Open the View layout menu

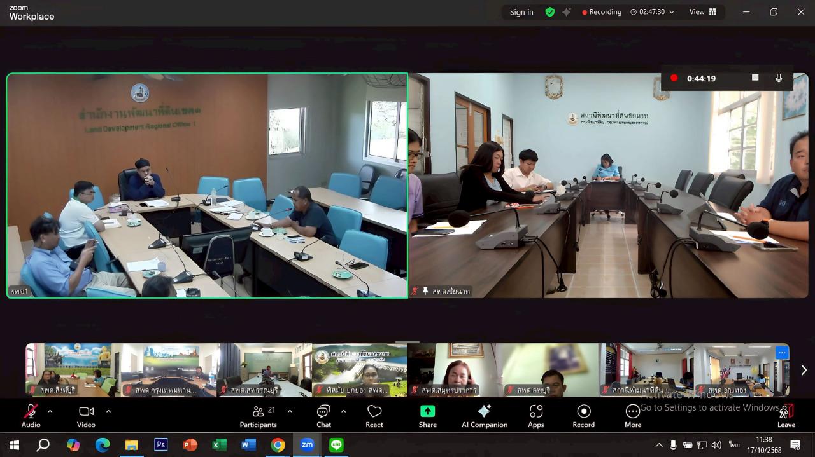click(703, 12)
